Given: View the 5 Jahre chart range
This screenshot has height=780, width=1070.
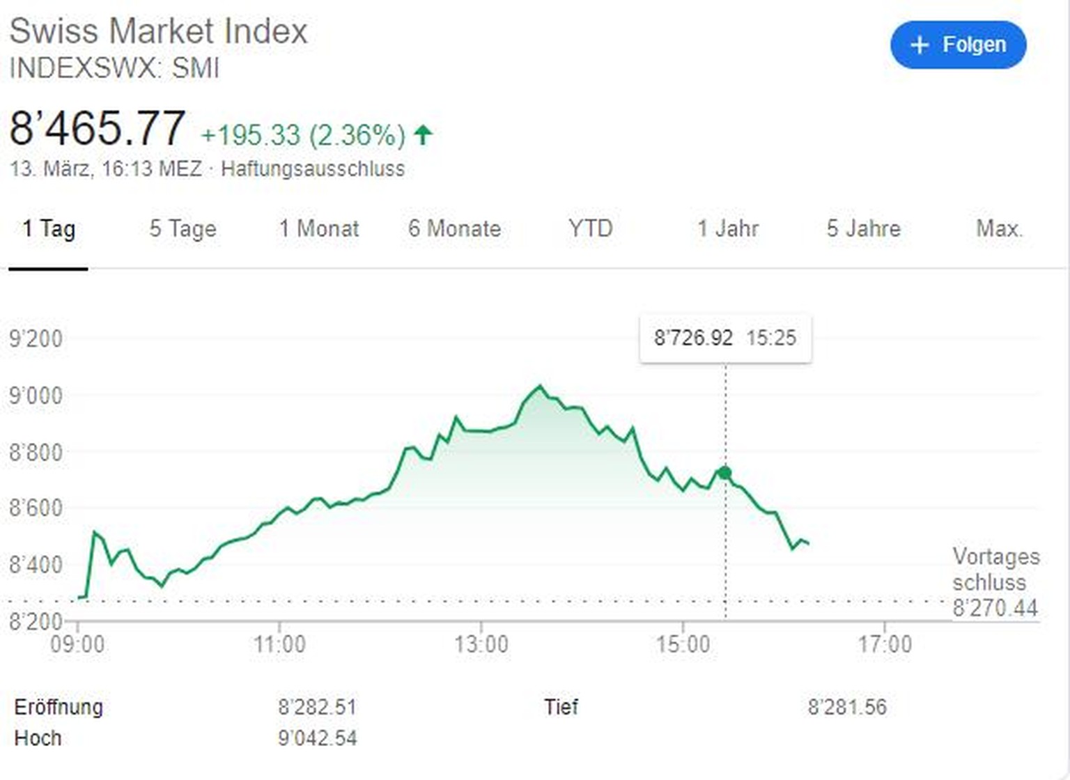Looking at the screenshot, I should pyautogui.click(x=863, y=229).
